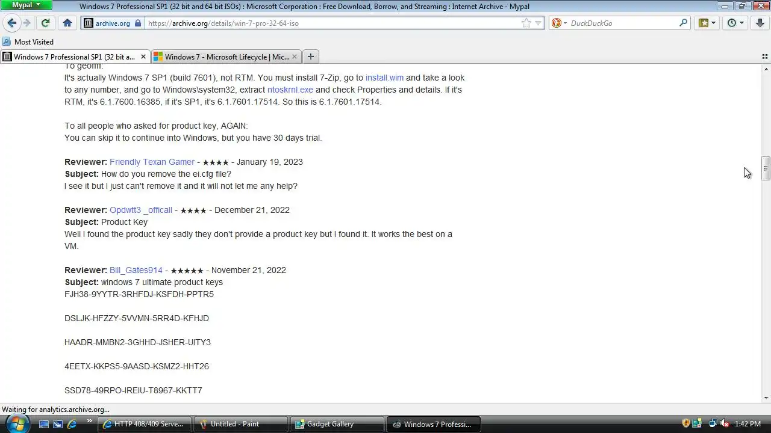Open Bill_Gates914 reviewer profile
The width and height of the screenshot is (771, 433).
136,270
